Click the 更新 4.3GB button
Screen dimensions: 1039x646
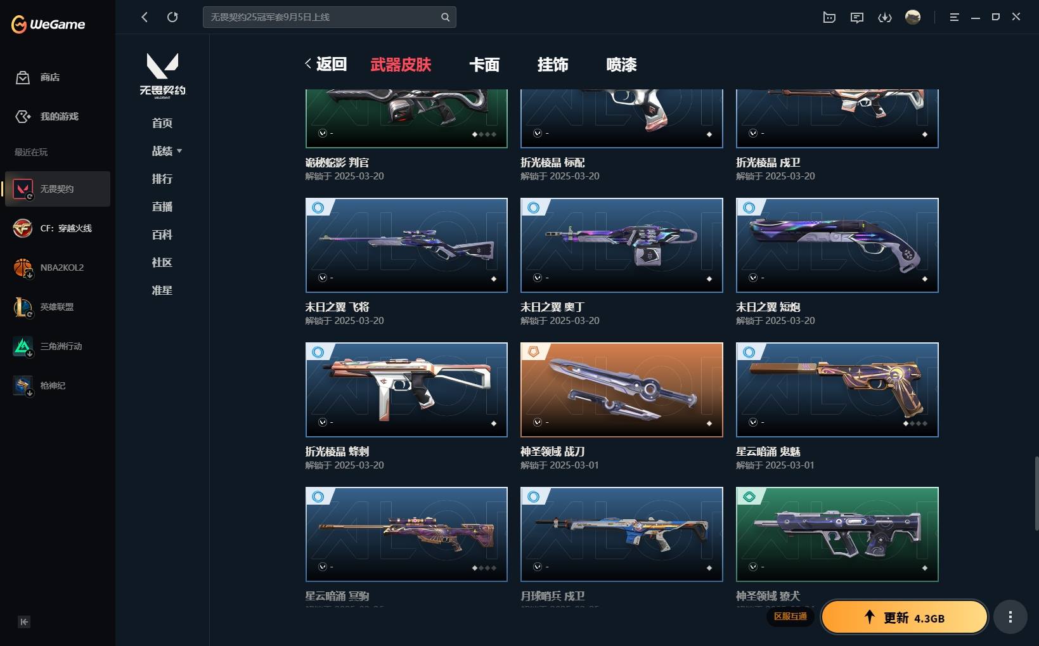[x=905, y=617]
